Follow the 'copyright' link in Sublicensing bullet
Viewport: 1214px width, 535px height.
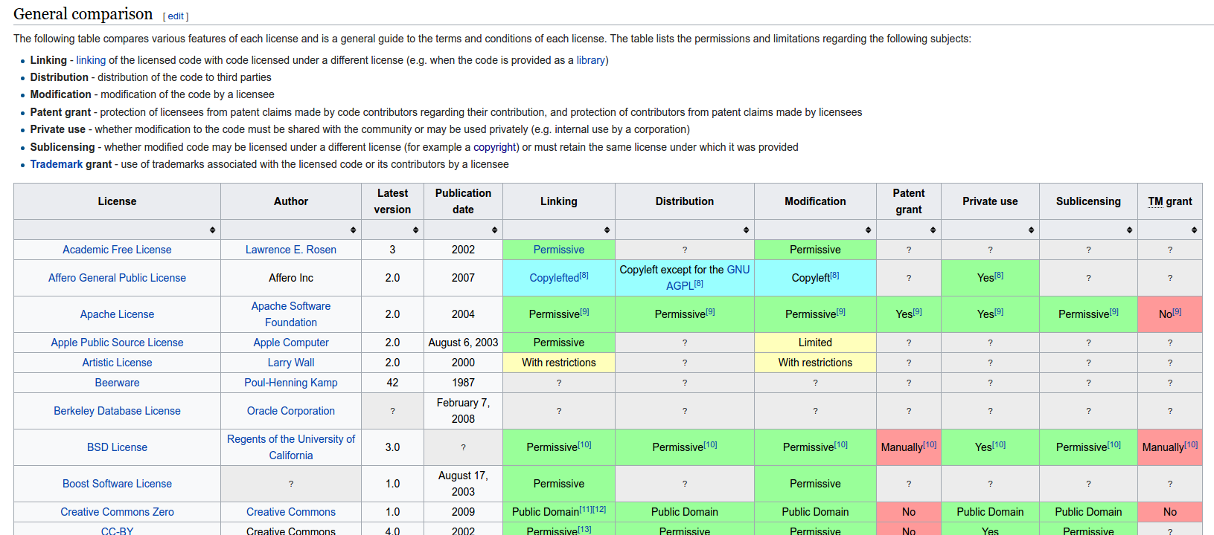click(x=496, y=147)
